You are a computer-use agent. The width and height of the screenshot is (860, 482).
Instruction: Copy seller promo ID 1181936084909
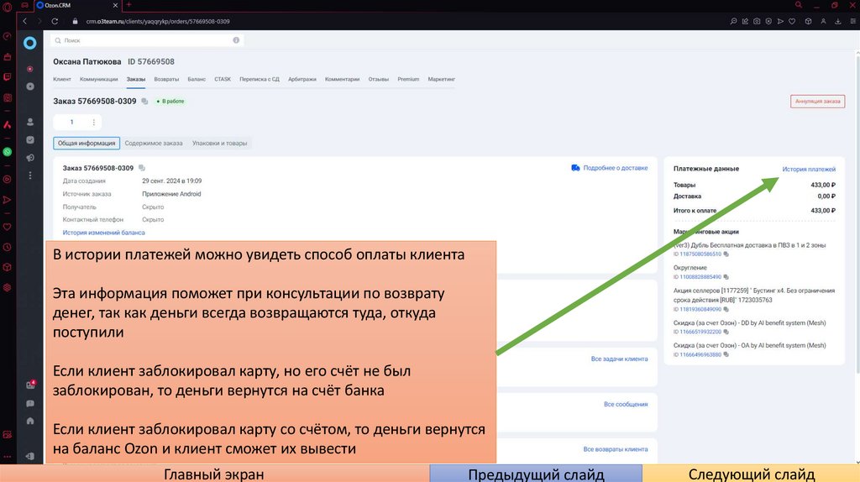coord(726,309)
